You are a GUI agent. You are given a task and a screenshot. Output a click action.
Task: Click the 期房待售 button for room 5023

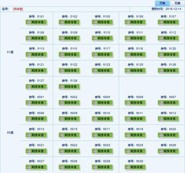(x=102, y=151)
